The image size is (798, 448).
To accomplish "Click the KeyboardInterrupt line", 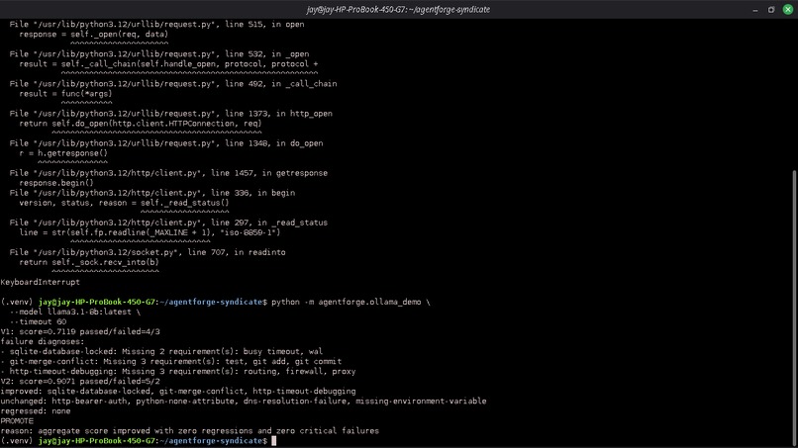I will [x=41, y=282].
